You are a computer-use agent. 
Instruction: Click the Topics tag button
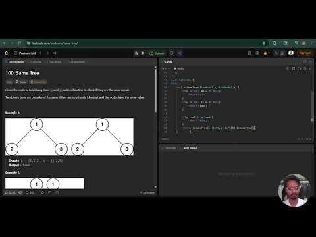21,82
